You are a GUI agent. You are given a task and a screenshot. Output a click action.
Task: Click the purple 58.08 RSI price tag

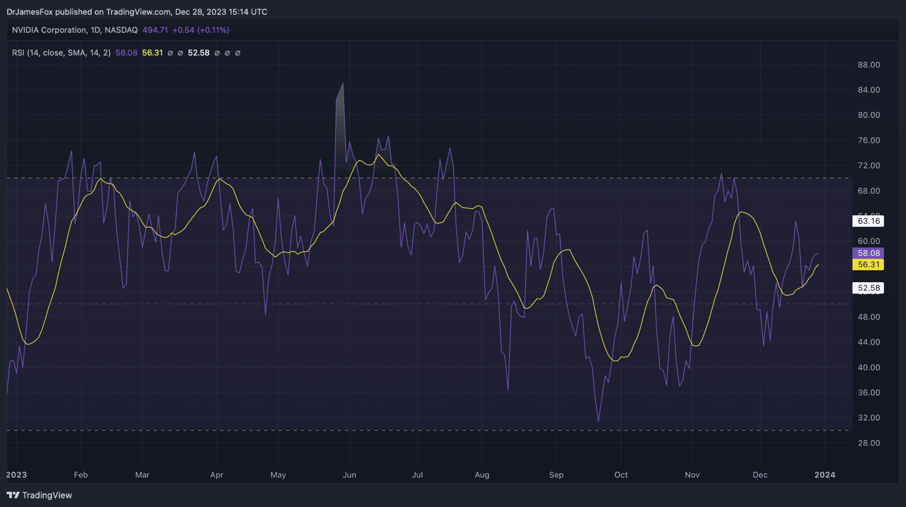coord(868,253)
